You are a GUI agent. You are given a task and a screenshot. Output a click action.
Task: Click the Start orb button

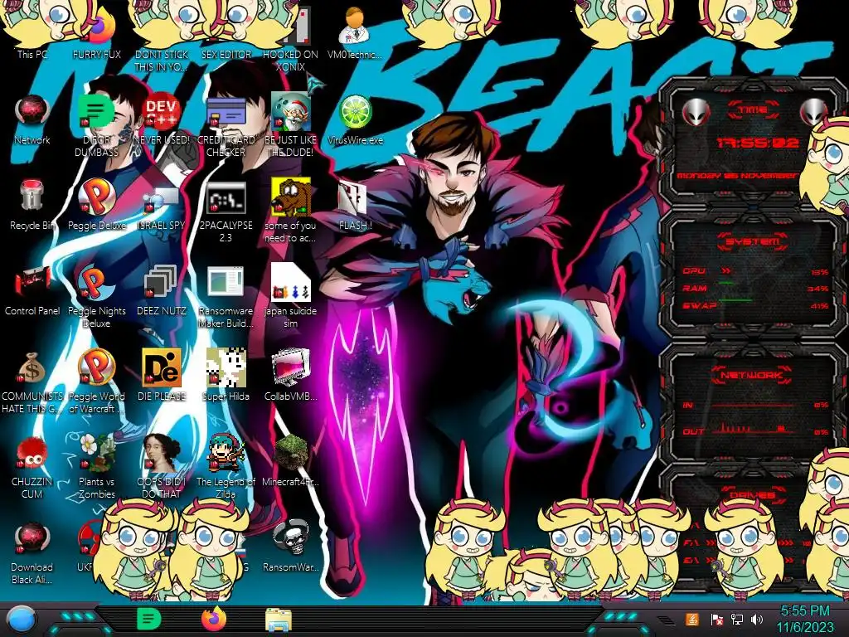click(21, 620)
